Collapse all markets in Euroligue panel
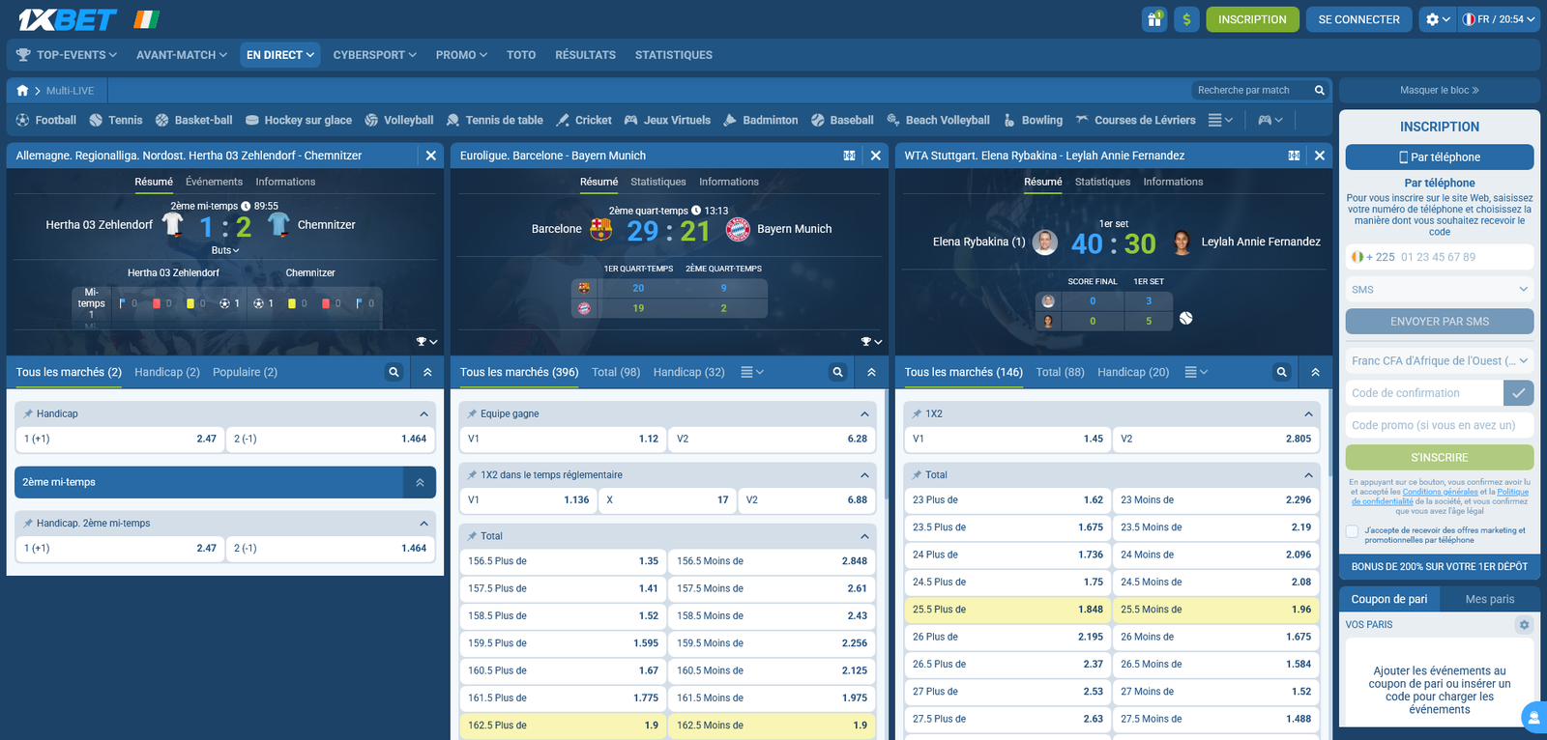Image resolution: width=1547 pixels, height=740 pixels. pyautogui.click(x=871, y=372)
